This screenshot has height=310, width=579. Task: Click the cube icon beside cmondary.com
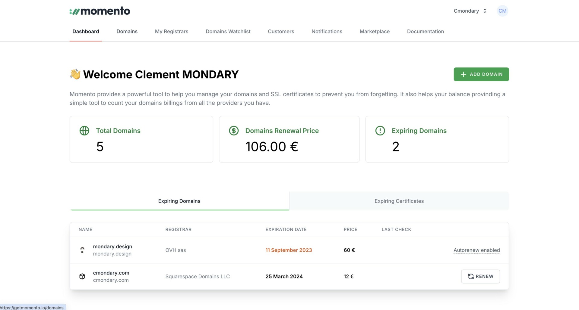click(82, 276)
